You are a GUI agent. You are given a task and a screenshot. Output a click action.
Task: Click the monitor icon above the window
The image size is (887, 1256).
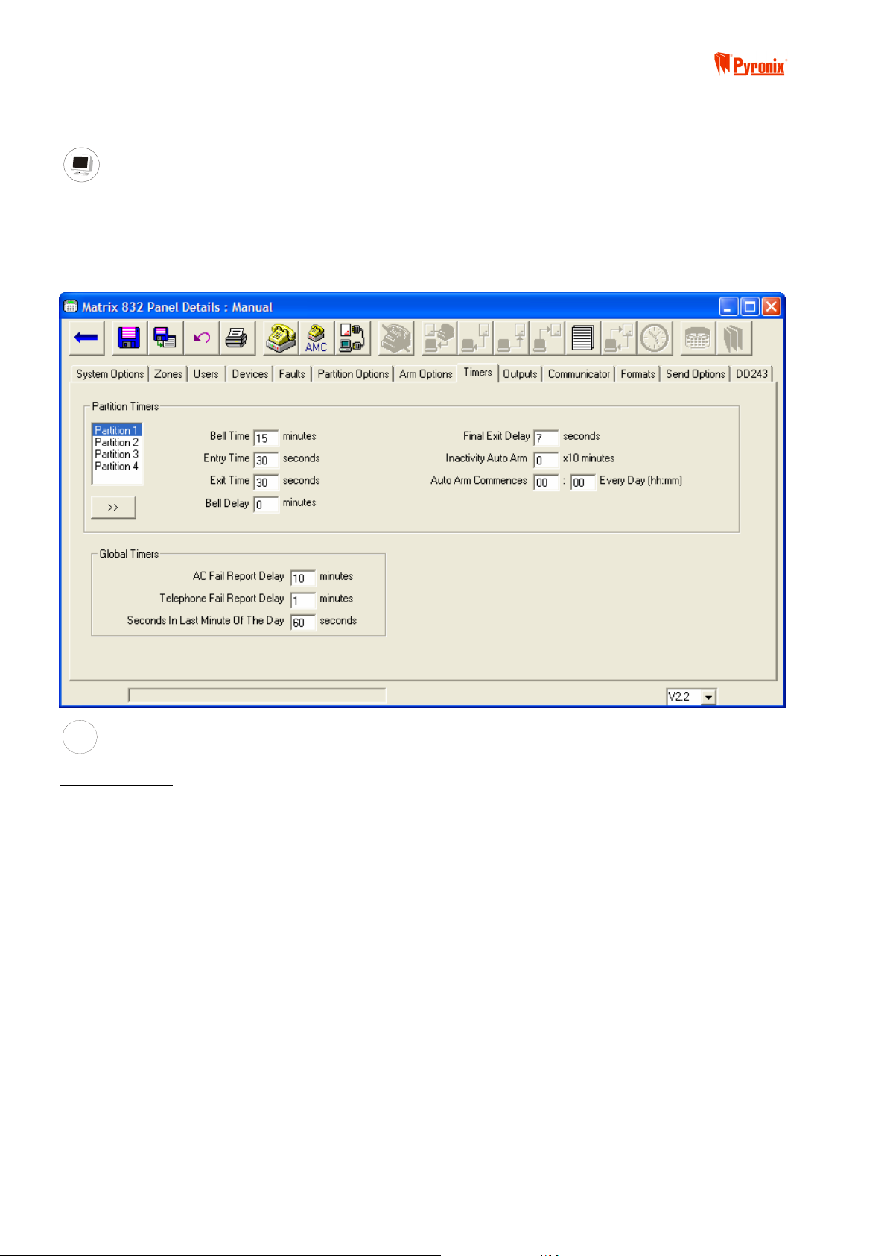[81, 165]
